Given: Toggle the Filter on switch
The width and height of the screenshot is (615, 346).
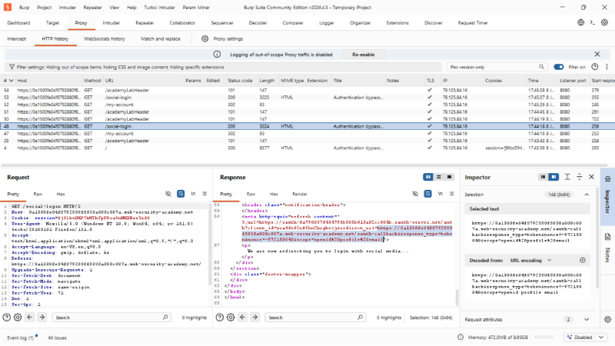Looking at the screenshot, I should click(x=559, y=67).
